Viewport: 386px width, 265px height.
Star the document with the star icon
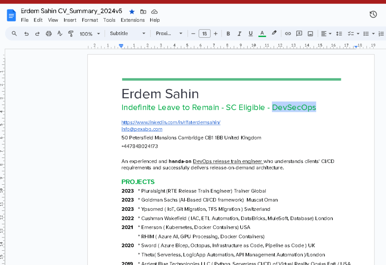pos(132,12)
